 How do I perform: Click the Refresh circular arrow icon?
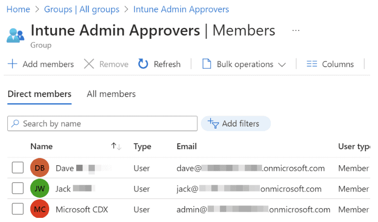pos(143,64)
